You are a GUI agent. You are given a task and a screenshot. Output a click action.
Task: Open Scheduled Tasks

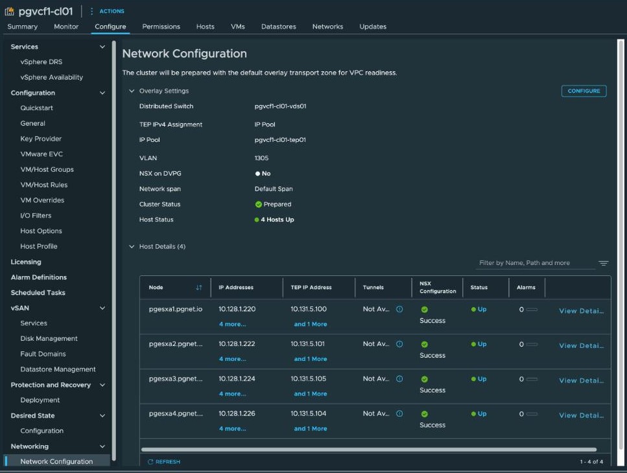coord(38,292)
